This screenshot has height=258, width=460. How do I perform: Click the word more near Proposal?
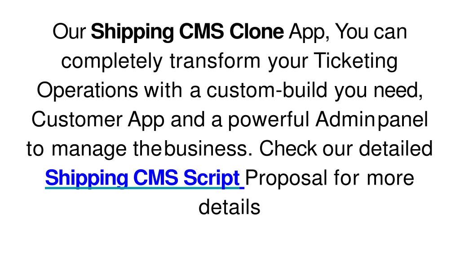click(x=390, y=178)
